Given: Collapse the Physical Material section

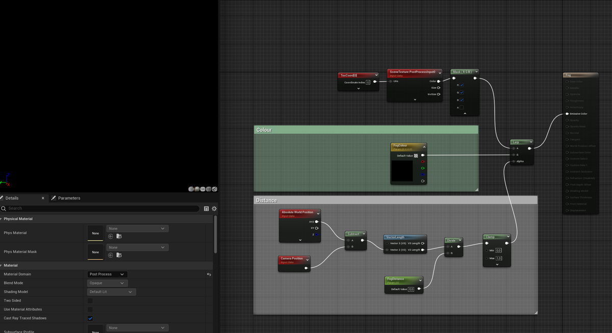Looking at the screenshot, I should pos(2,219).
